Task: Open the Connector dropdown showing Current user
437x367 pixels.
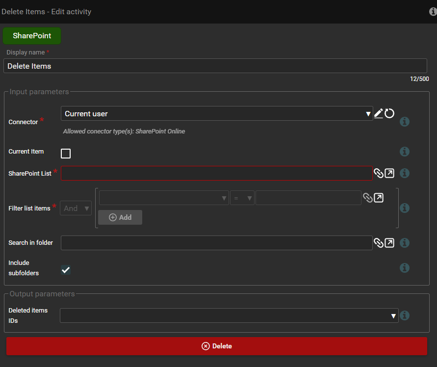Action: [217, 114]
